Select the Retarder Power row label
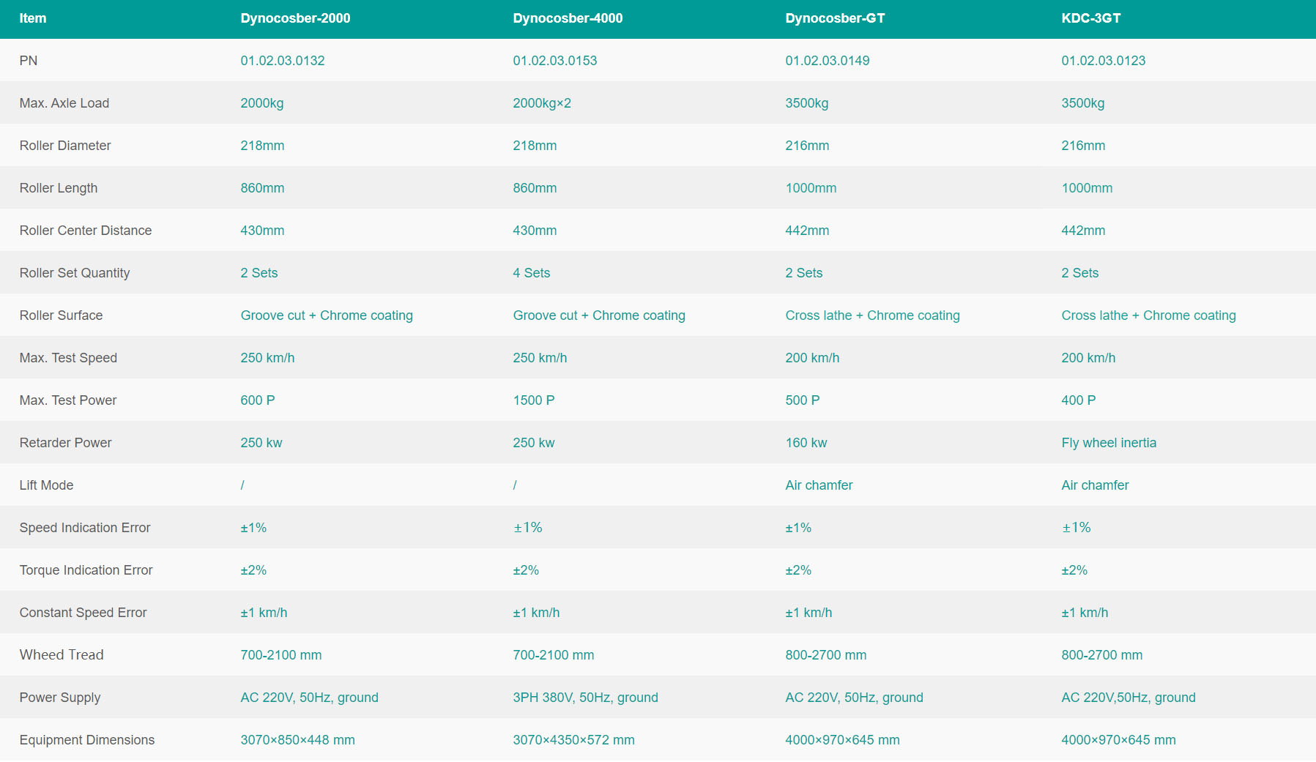This screenshot has height=762, width=1316. pos(65,443)
